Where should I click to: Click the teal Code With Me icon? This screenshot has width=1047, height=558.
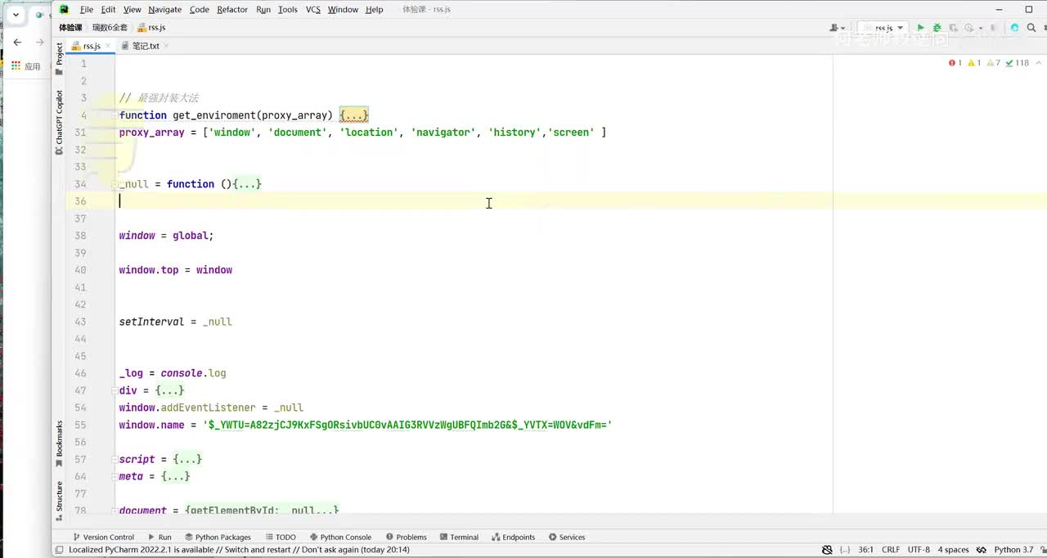coord(1014,28)
